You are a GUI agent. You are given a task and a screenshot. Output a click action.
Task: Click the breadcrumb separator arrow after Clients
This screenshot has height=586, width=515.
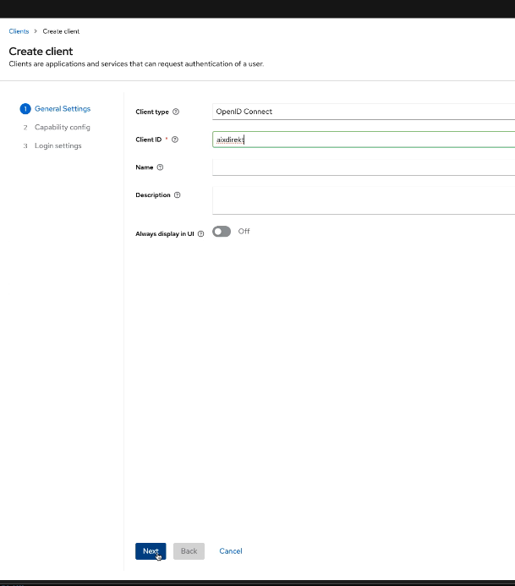click(x=36, y=31)
